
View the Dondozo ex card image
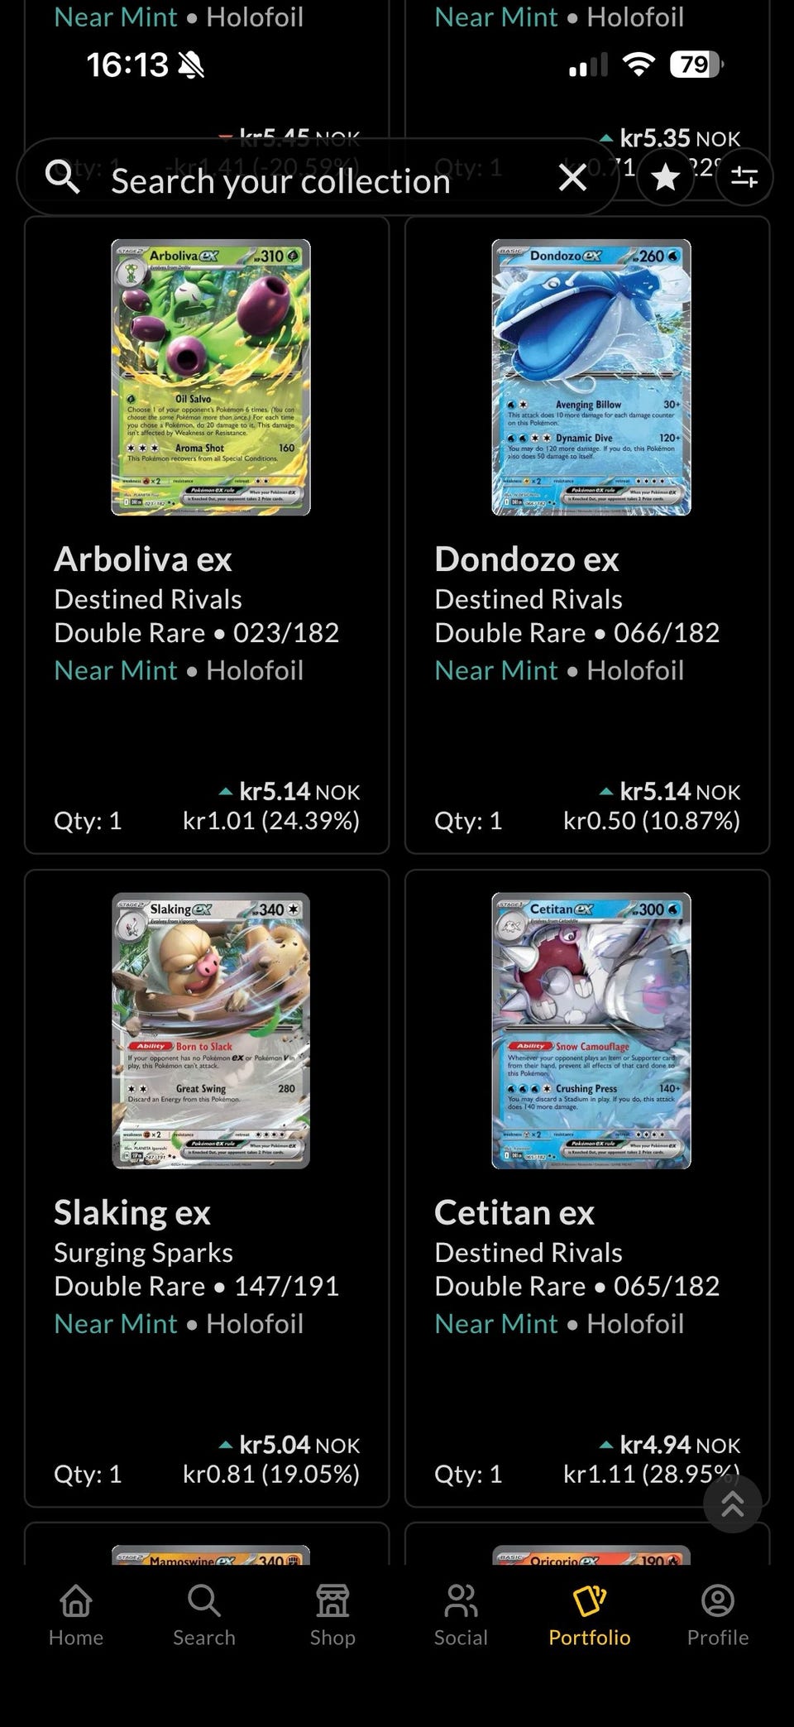coord(591,377)
